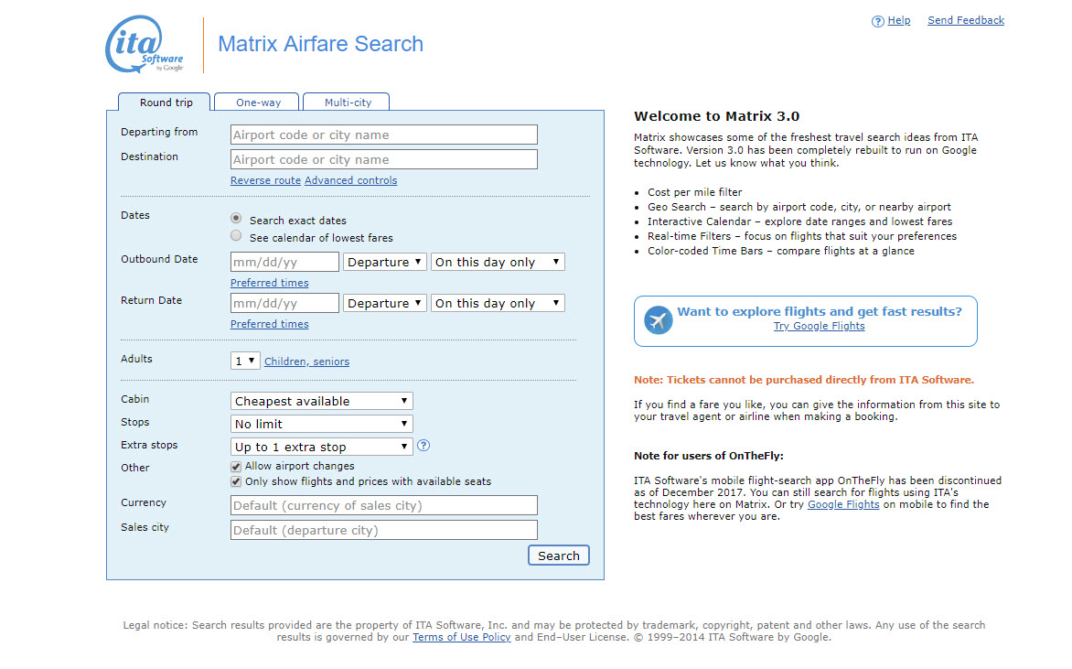Toggle Only show flights with available seats checkbox
Image resolution: width=1072 pixels, height=669 pixels.
236,482
